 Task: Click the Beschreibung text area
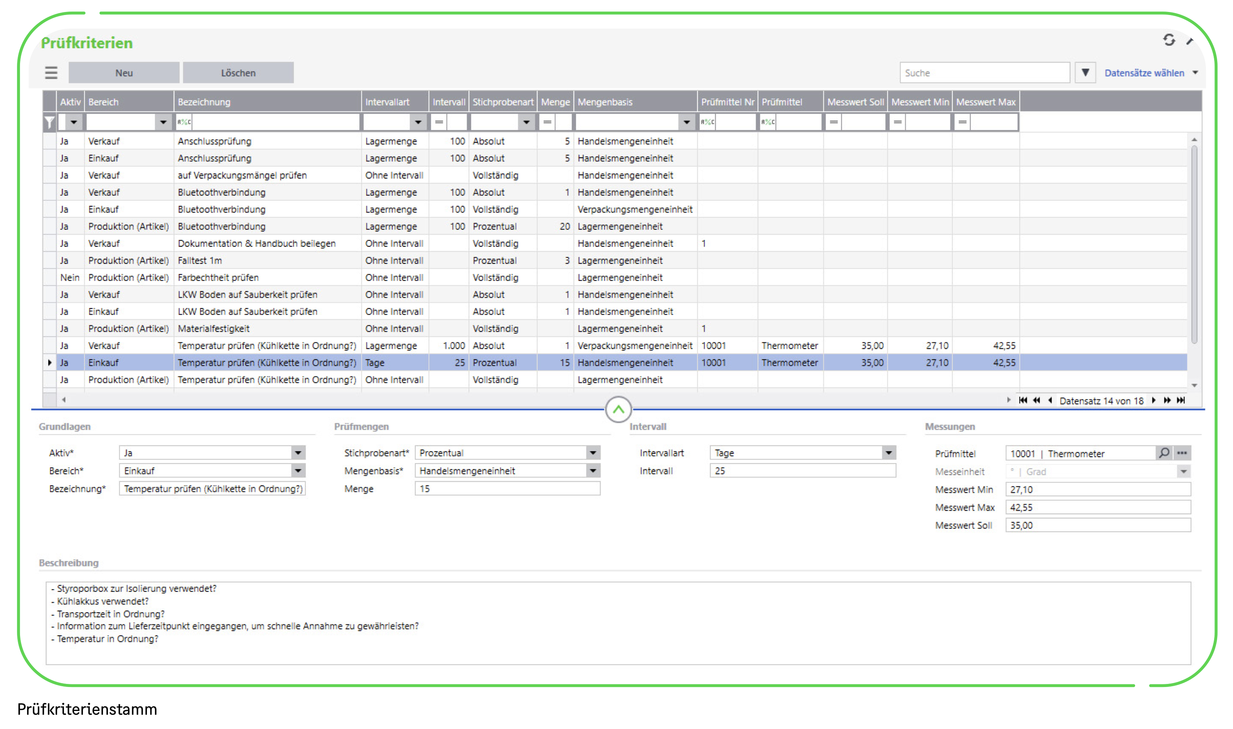(x=618, y=623)
